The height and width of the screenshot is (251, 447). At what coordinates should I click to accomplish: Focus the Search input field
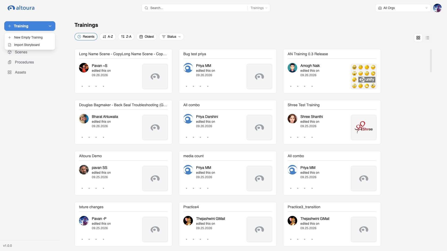198,8
